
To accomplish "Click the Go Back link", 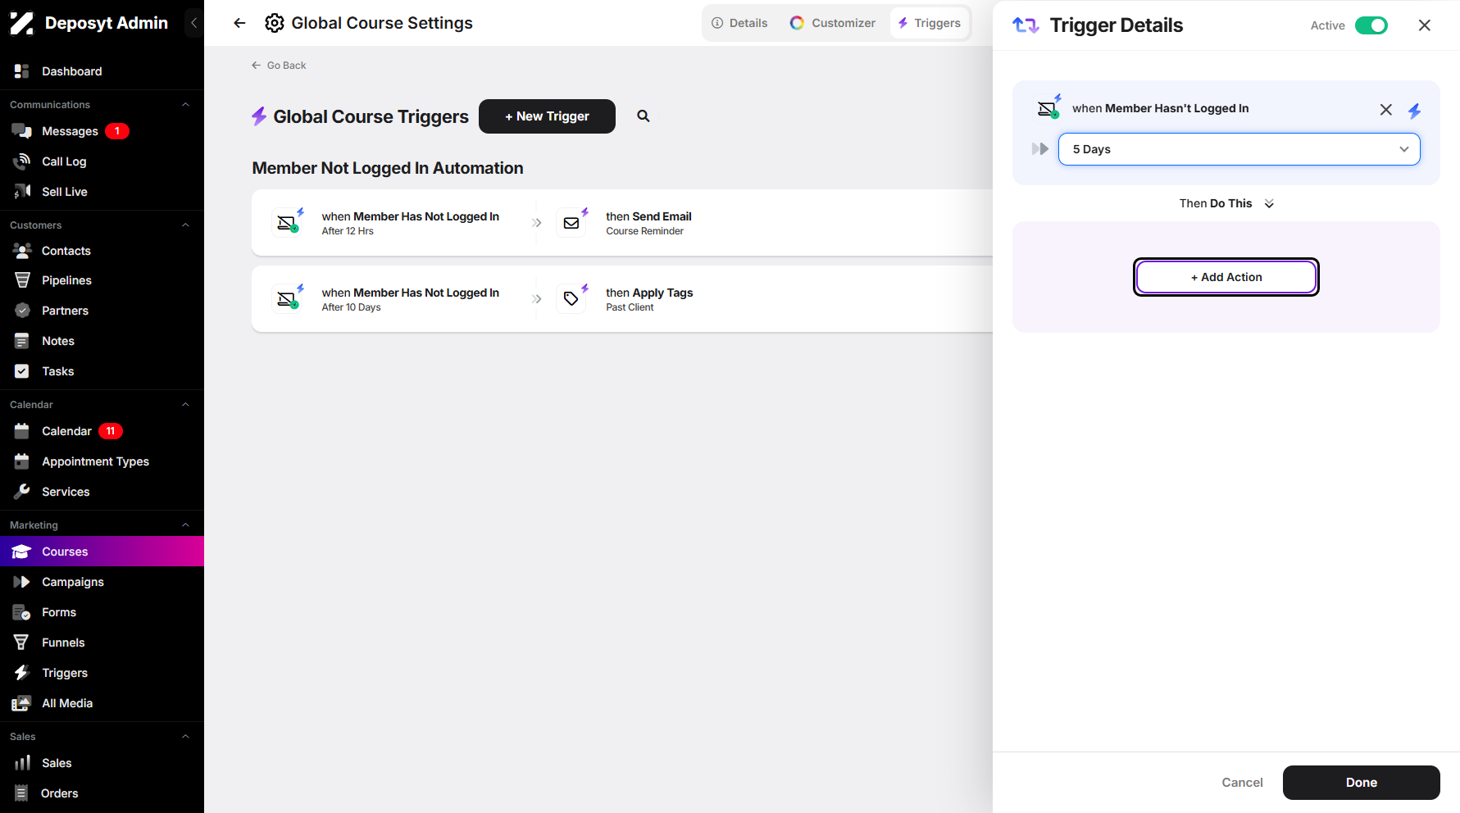I will click(x=279, y=66).
